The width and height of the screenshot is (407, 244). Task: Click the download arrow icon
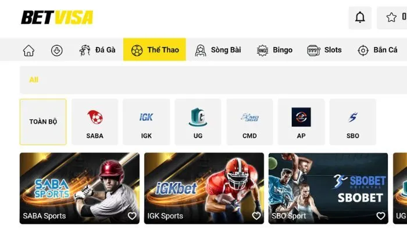(x=56, y=51)
